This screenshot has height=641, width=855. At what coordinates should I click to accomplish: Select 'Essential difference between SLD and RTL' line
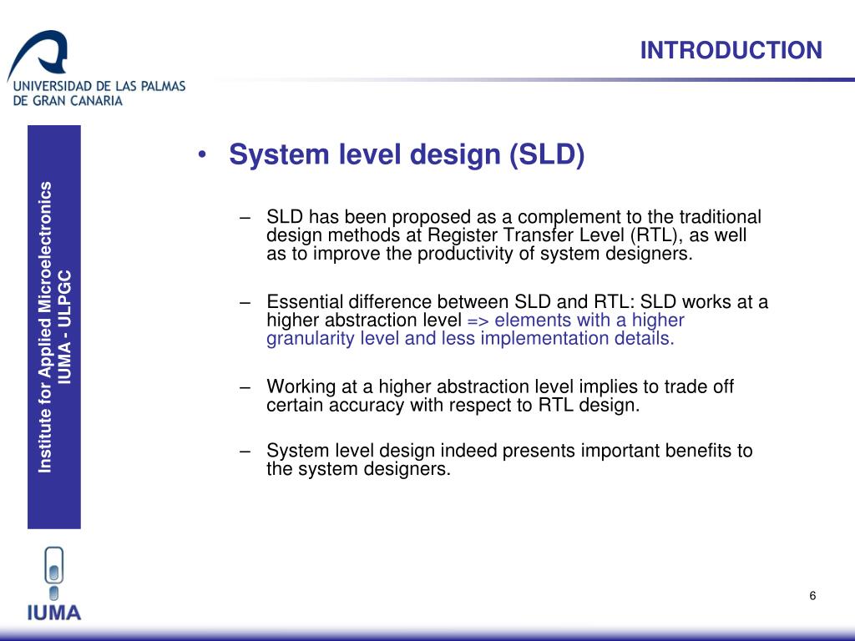click(x=517, y=301)
